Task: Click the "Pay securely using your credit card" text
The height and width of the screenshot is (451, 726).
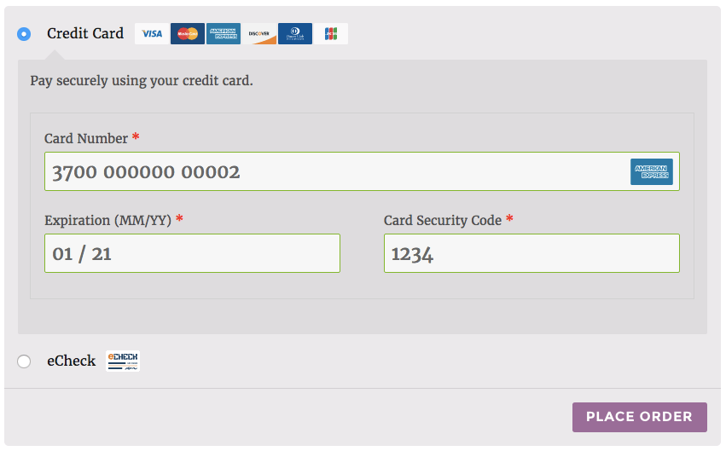Action: click(142, 82)
